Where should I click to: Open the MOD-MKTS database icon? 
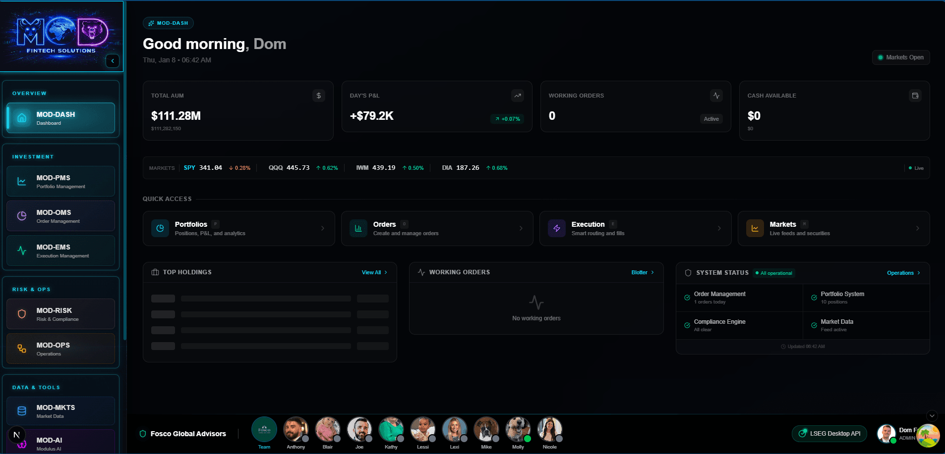(x=22, y=411)
